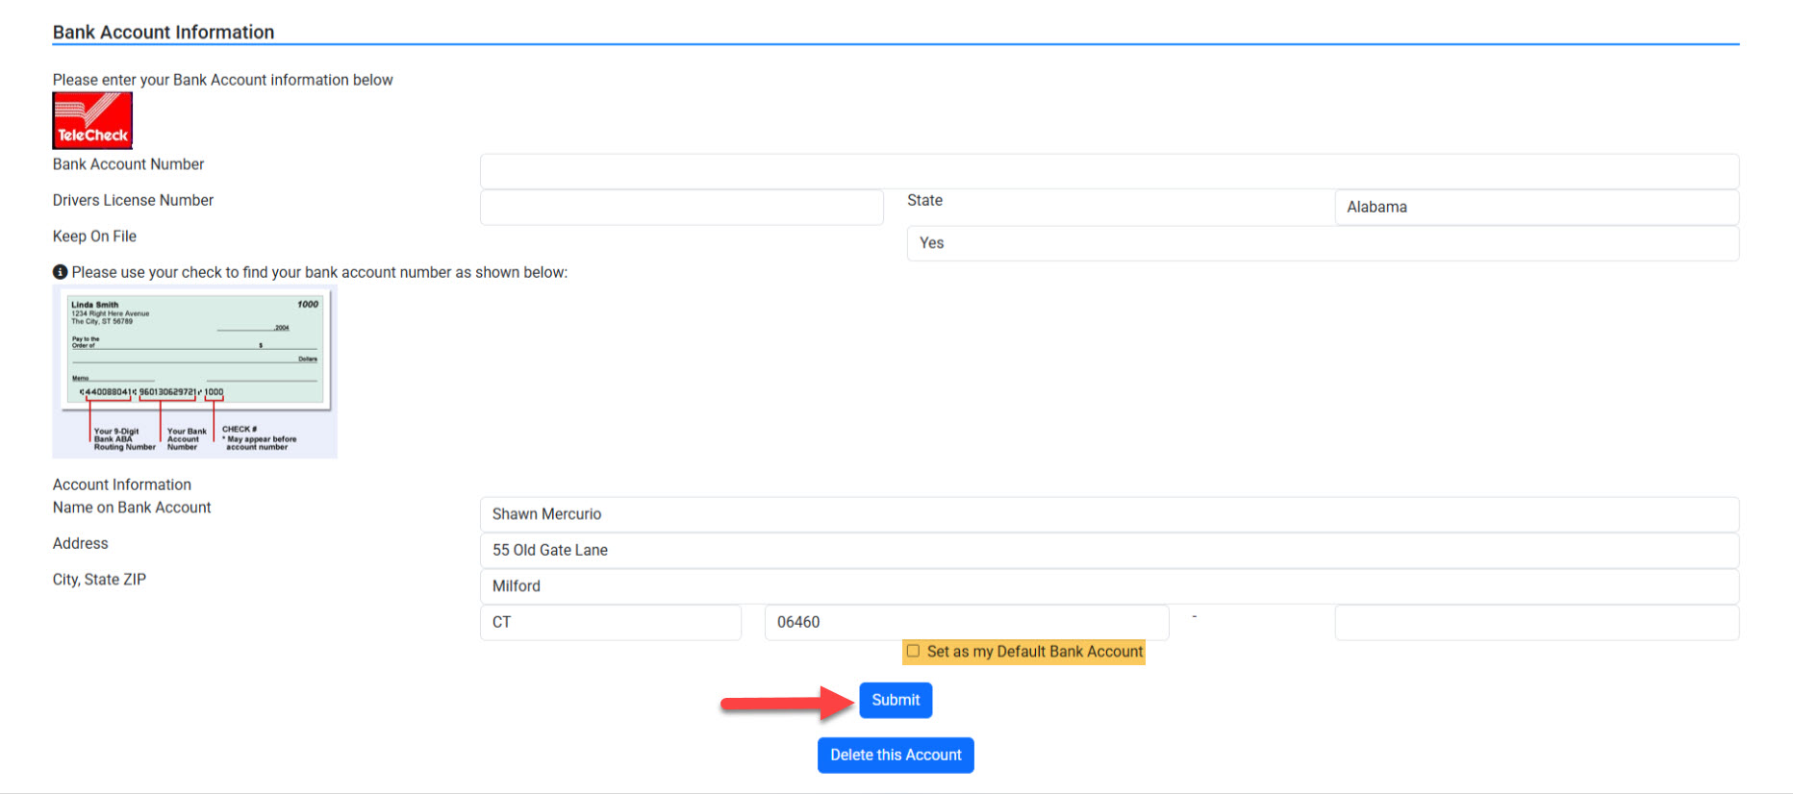
Task: Click the Set as my Default Bank Account label text
Action: [x=1035, y=652]
